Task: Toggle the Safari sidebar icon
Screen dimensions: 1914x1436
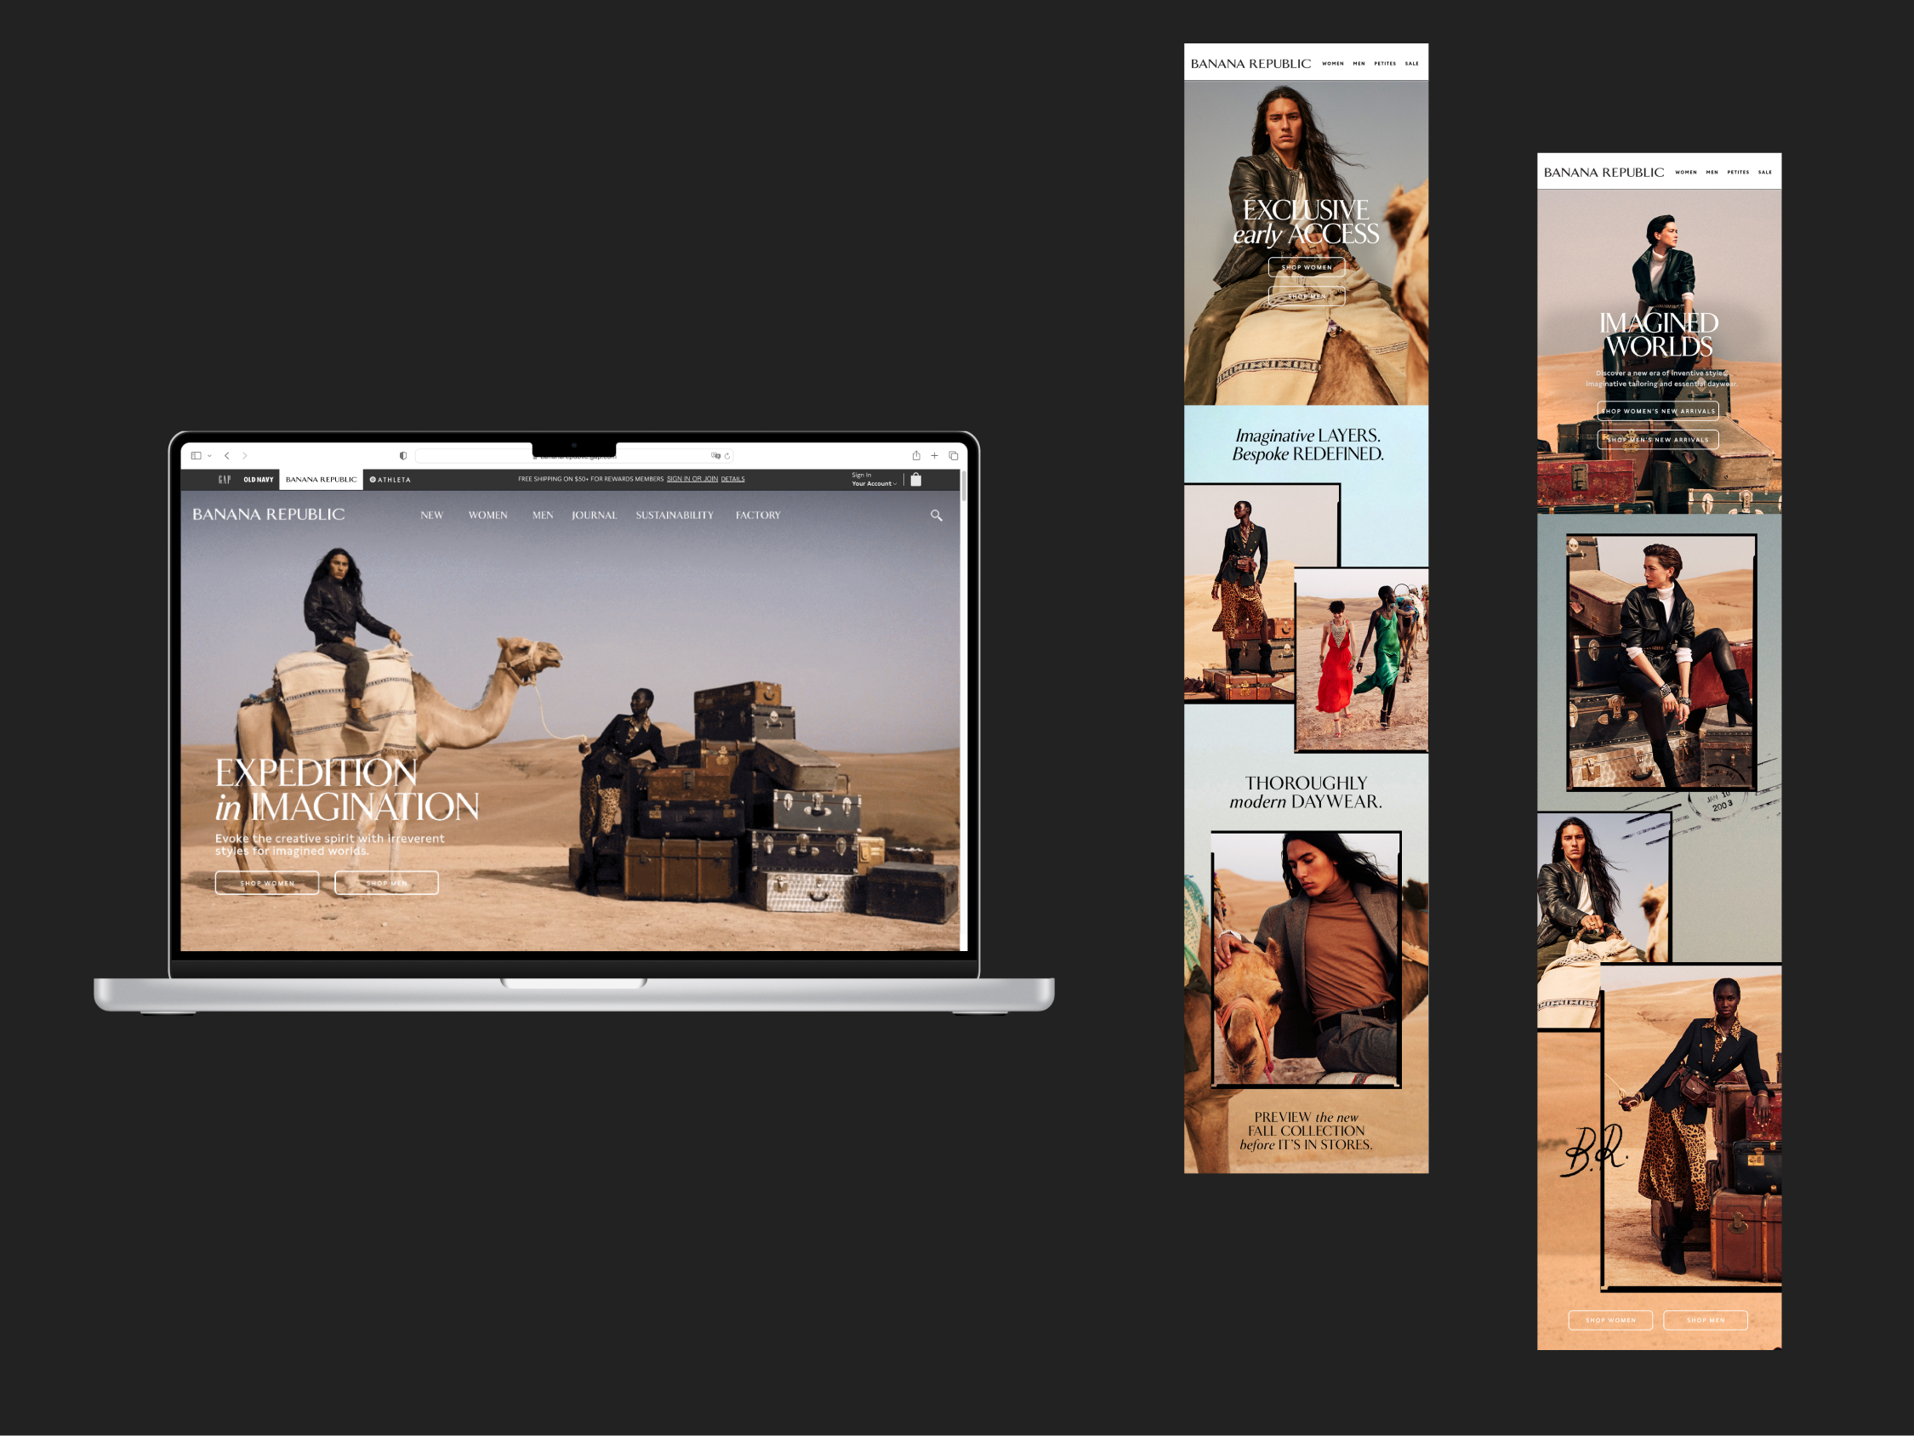Action: [x=197, y=455]
